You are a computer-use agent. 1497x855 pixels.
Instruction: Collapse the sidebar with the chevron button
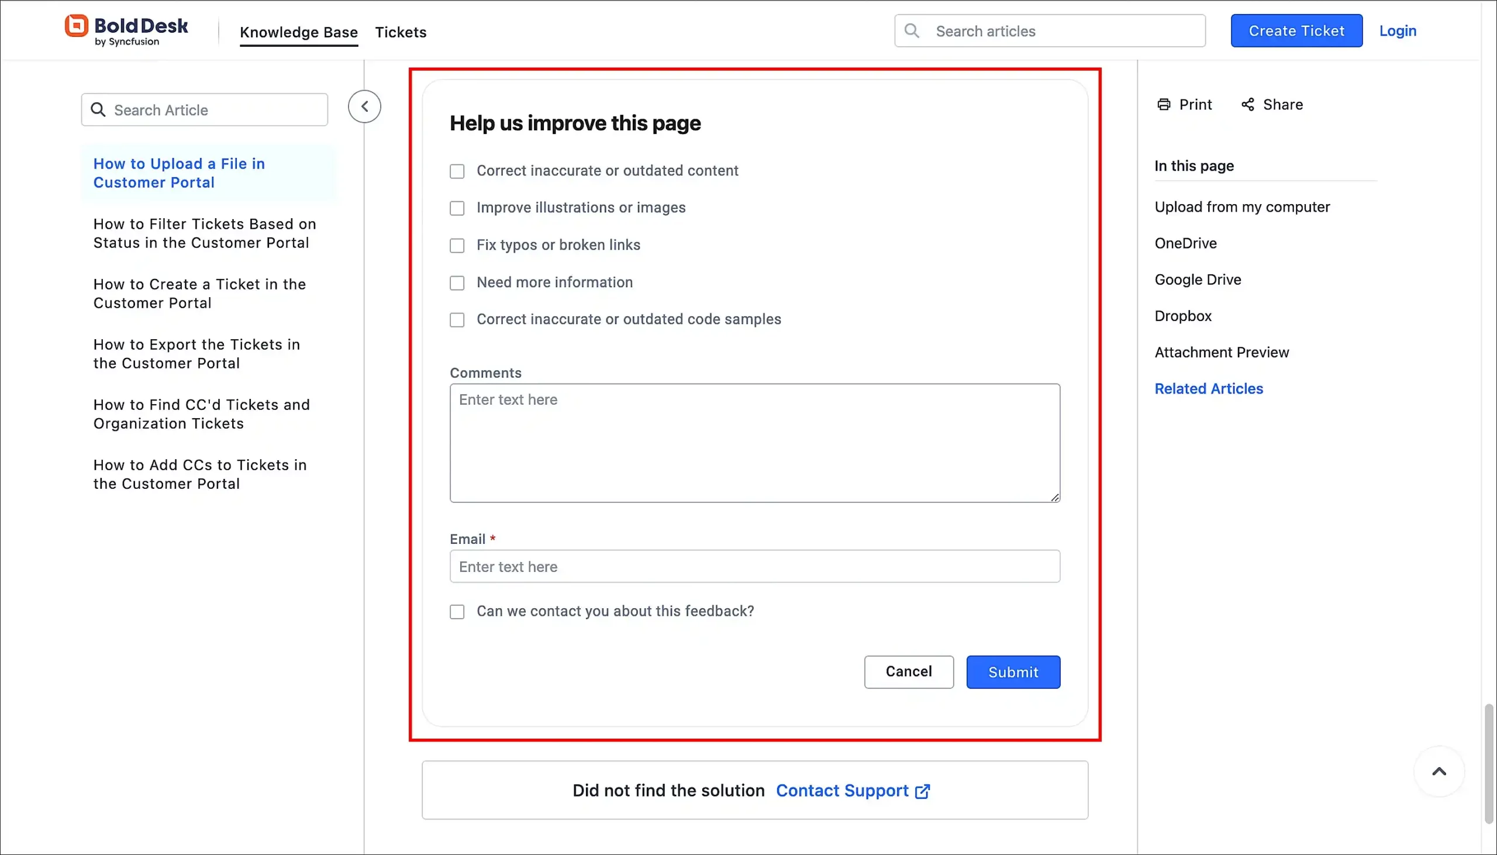click(x=364, y=106)
